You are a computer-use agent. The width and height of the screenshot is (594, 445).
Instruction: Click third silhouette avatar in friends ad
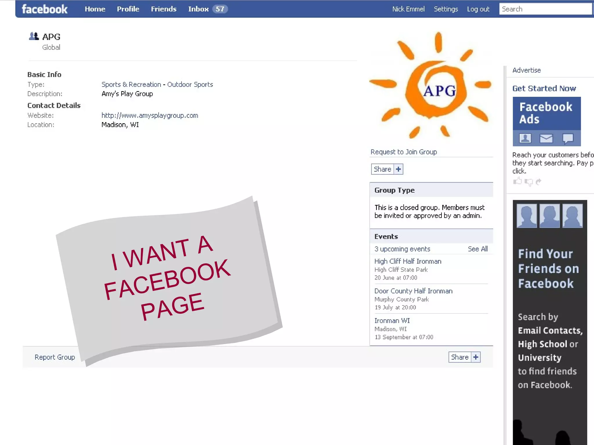coord(573,216)
